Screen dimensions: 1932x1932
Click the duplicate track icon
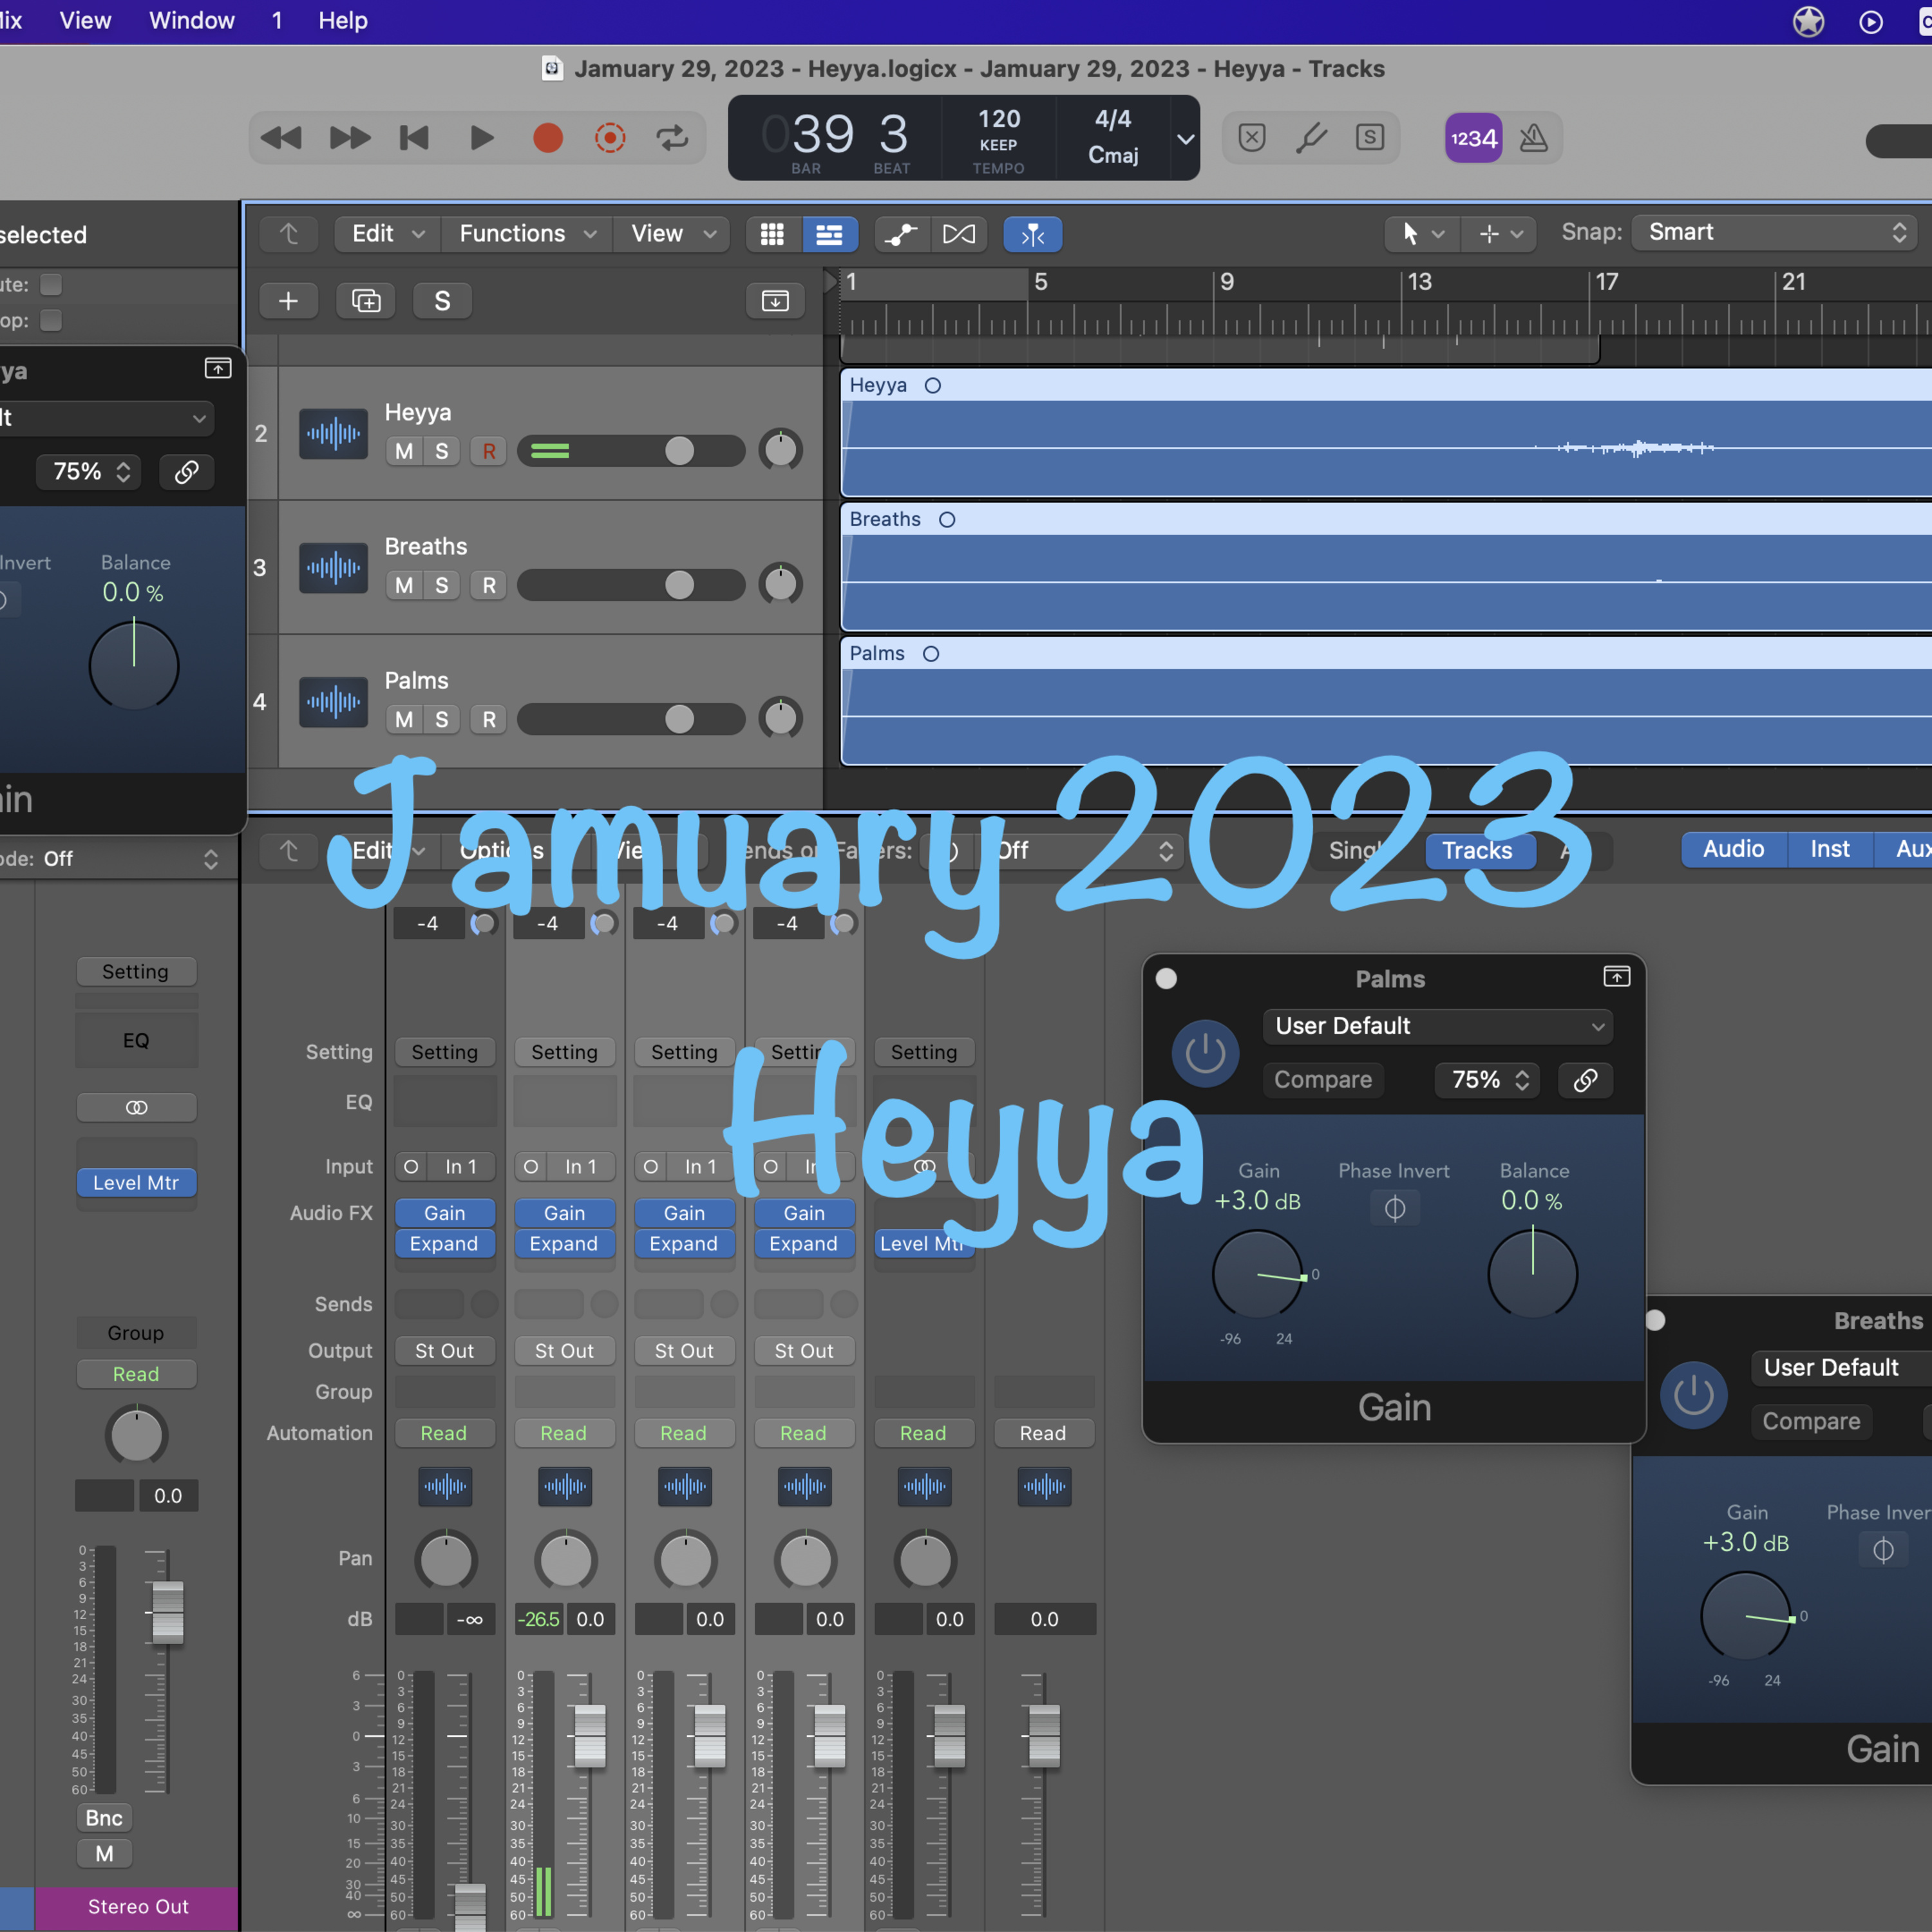[x=366, y=301]
